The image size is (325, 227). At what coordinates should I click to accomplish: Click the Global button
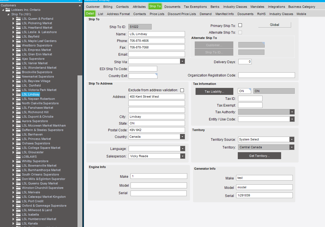(x=274, y=25)
